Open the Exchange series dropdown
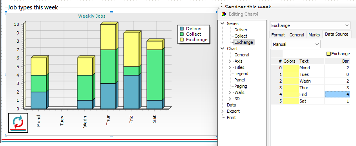356x146 pixels. tap(347, 25)
